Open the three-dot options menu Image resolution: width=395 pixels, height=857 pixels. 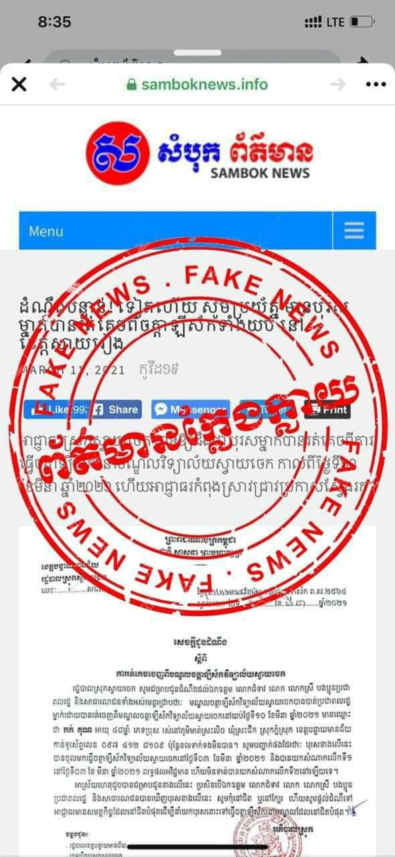[376, 84]
